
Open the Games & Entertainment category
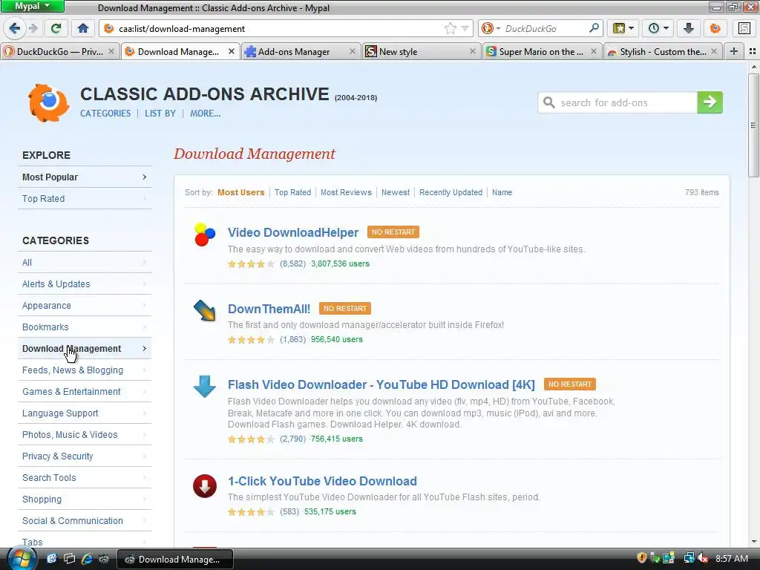click(85, 392)
